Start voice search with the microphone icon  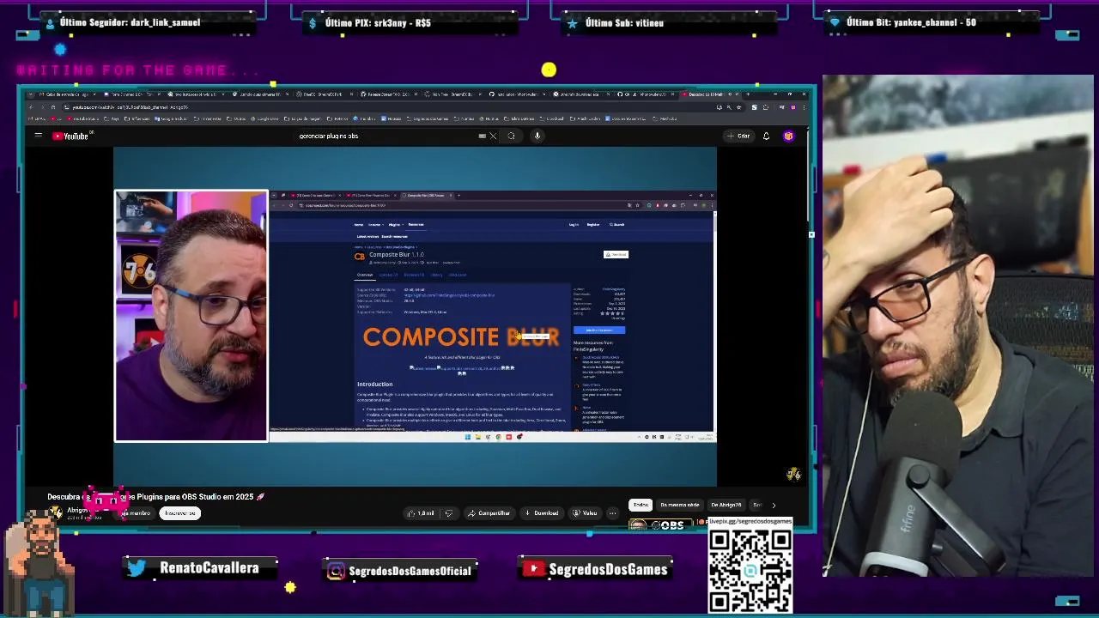(537, 136)
